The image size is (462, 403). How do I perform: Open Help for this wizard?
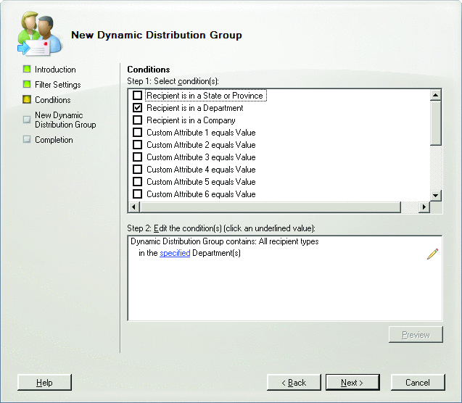(44, 382)
